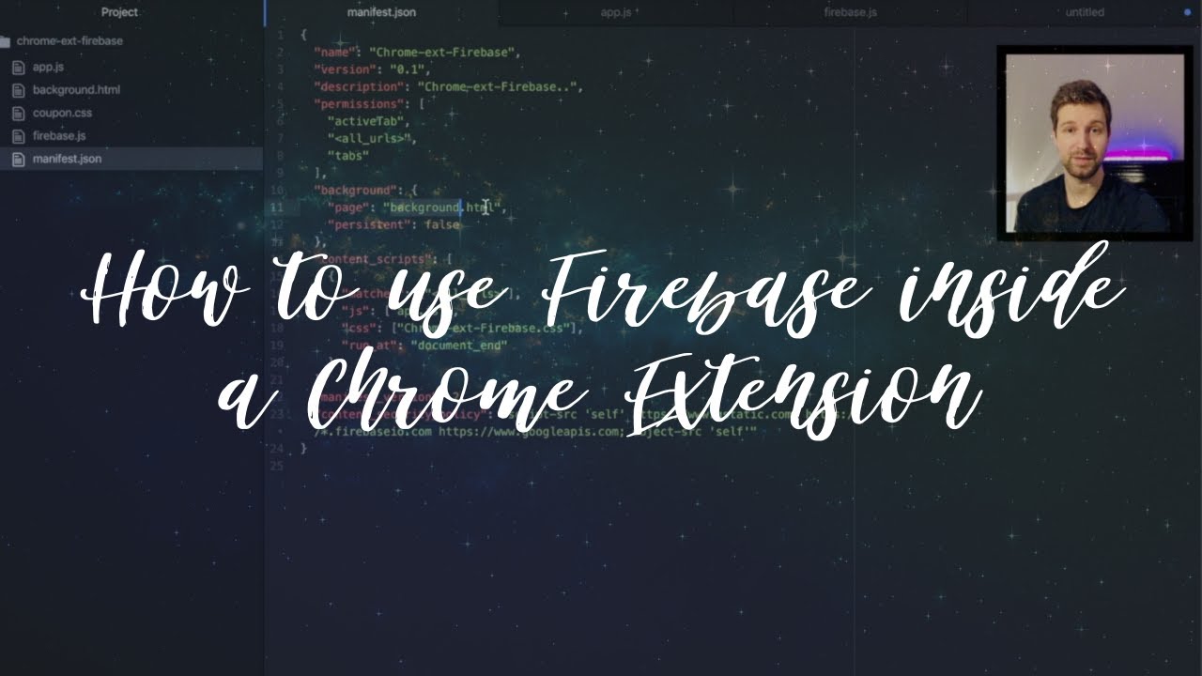This screenshot has width=1202, height=676.
Task: Open the firebase.js editor tab
Action: pyautogui.click(x=850, y=12)
